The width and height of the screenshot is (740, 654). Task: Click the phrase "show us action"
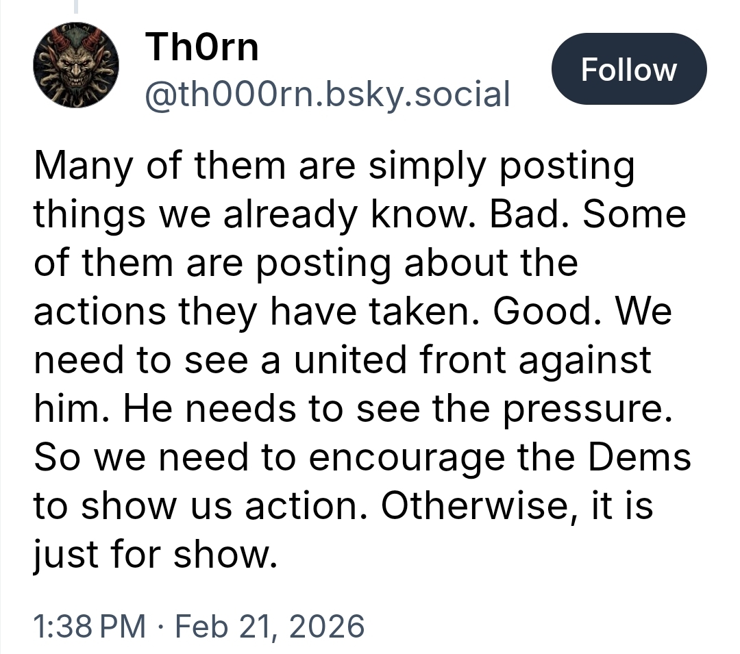point(223,507)
